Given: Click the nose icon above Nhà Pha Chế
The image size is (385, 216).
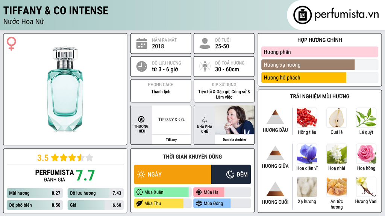Looking at the screenshot, I should pyautogui.click(x=204, y=119).
